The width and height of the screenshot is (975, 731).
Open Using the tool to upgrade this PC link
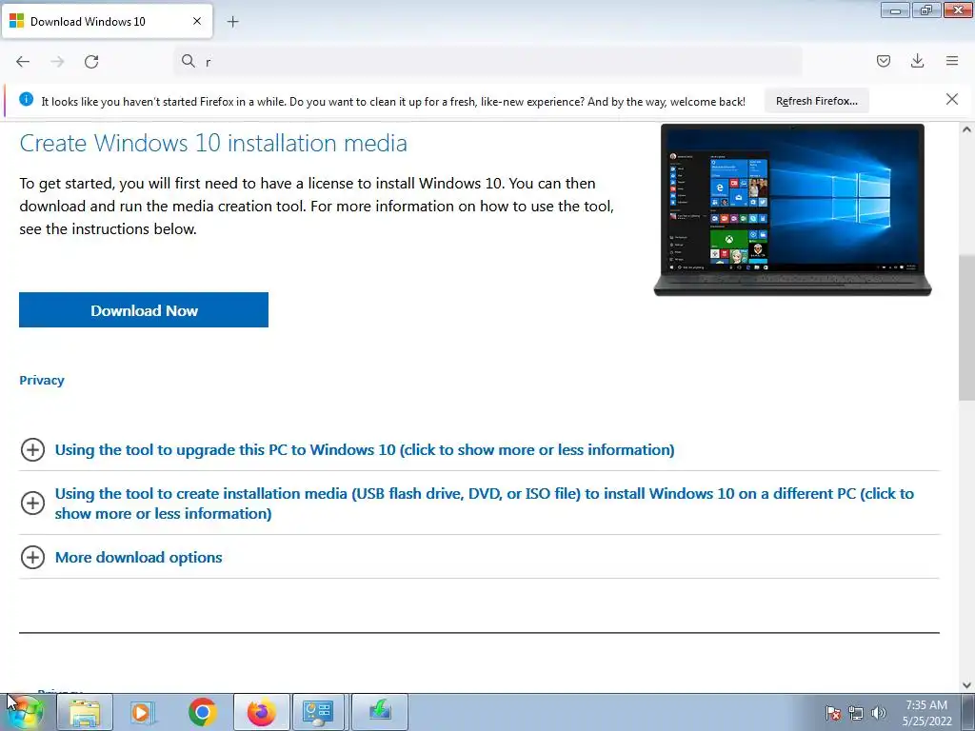click(365, 449)
